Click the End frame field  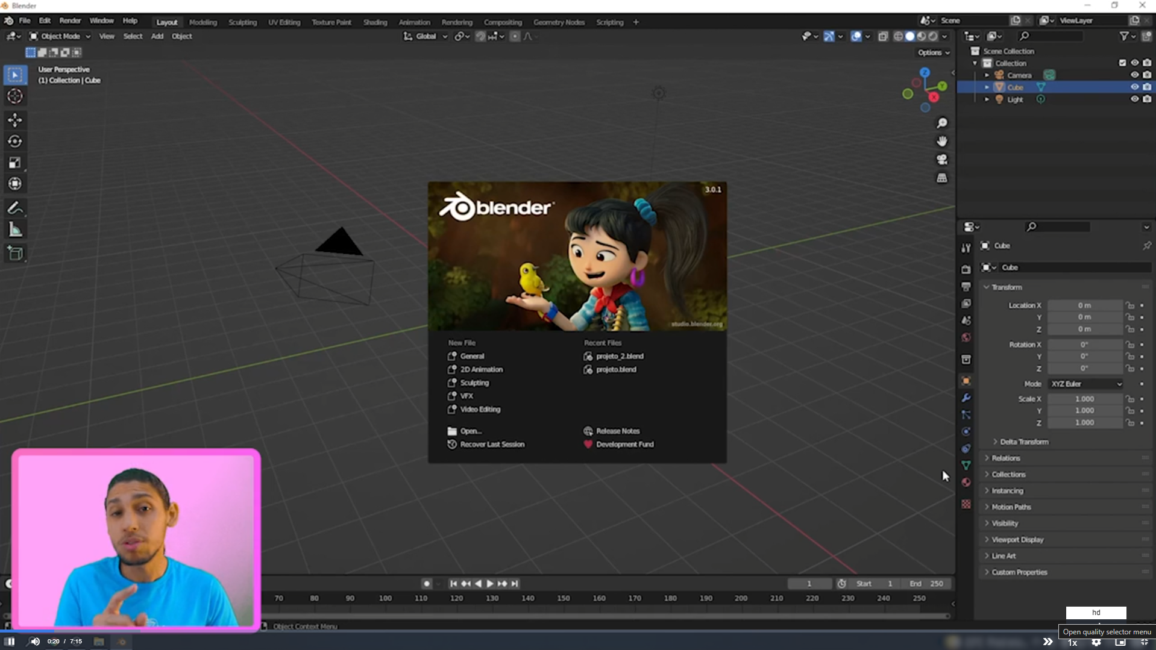pos(927,584)
